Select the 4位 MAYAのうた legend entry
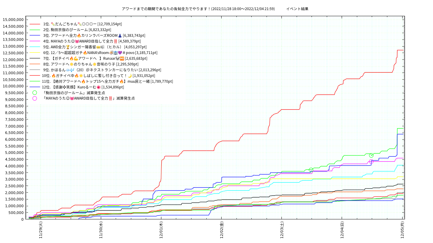The image size is (433, 243). [x=92, y=41]
